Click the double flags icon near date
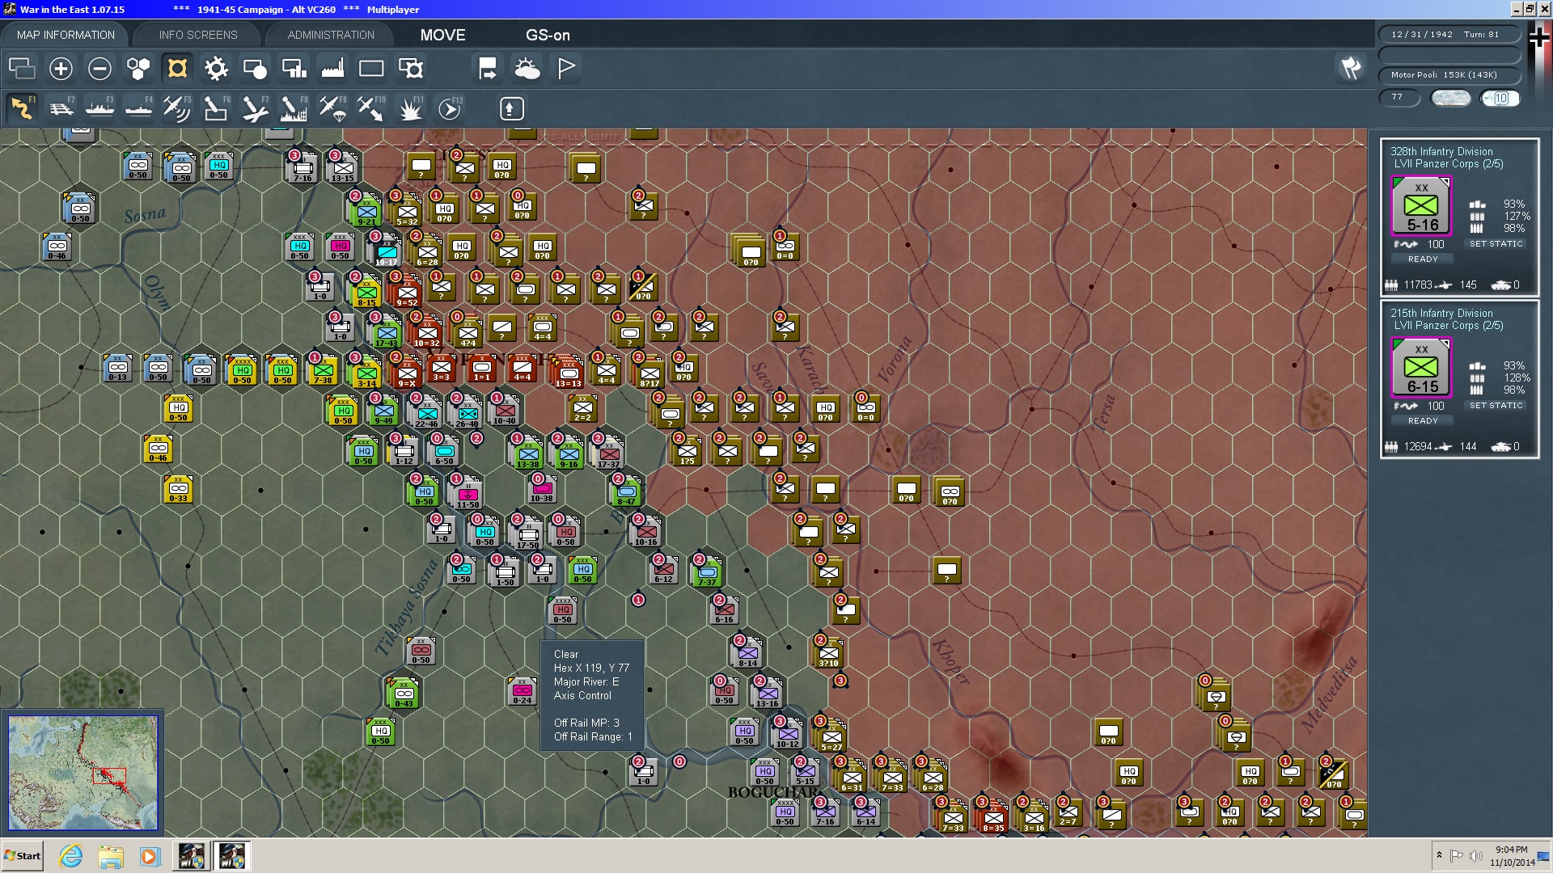This screenshot has width=1553, height=873. (x=1351, y=68)
